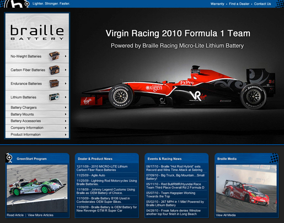
Task: Open the 267 MPH in 1 Mile news
Action: (175, 203)
